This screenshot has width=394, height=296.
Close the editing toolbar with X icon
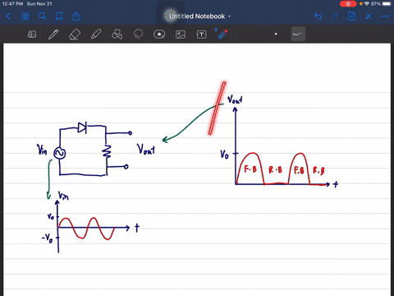369,16
